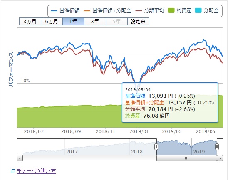Image resolution: width=228 pixels, height=180 pixels.
Task: Click the navigator scroll left arrow
Action: coord(20,158)
